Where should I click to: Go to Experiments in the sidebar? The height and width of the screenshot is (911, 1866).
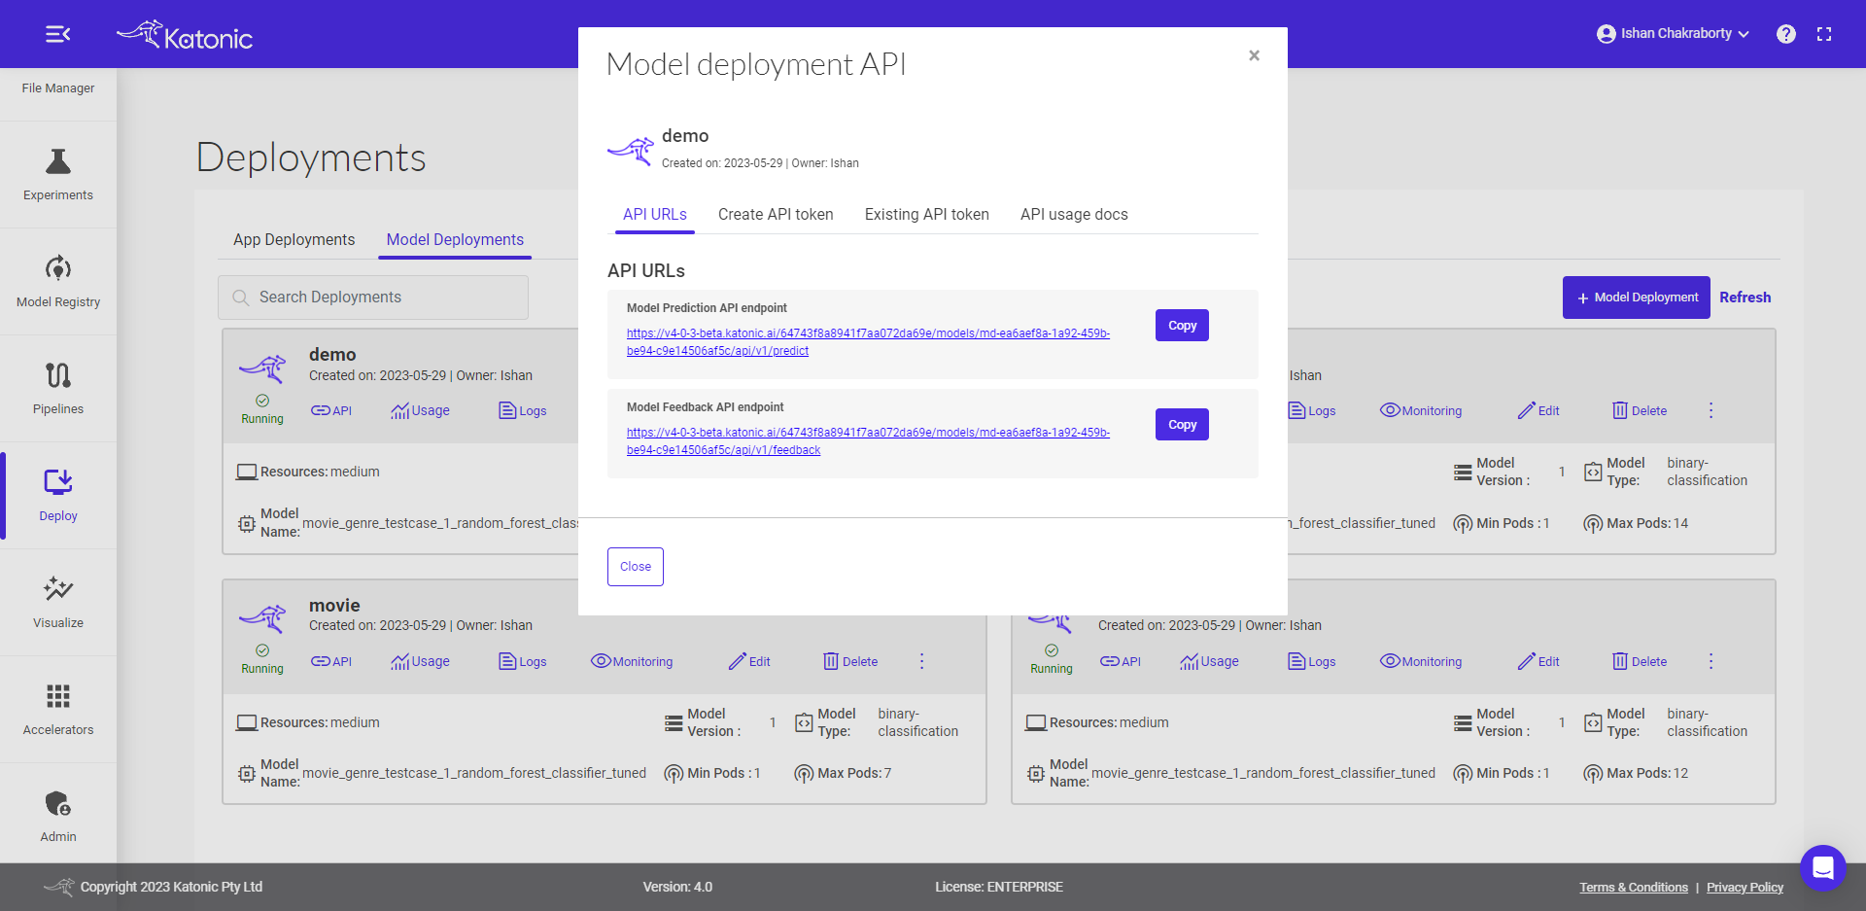(x=58, y=175)
